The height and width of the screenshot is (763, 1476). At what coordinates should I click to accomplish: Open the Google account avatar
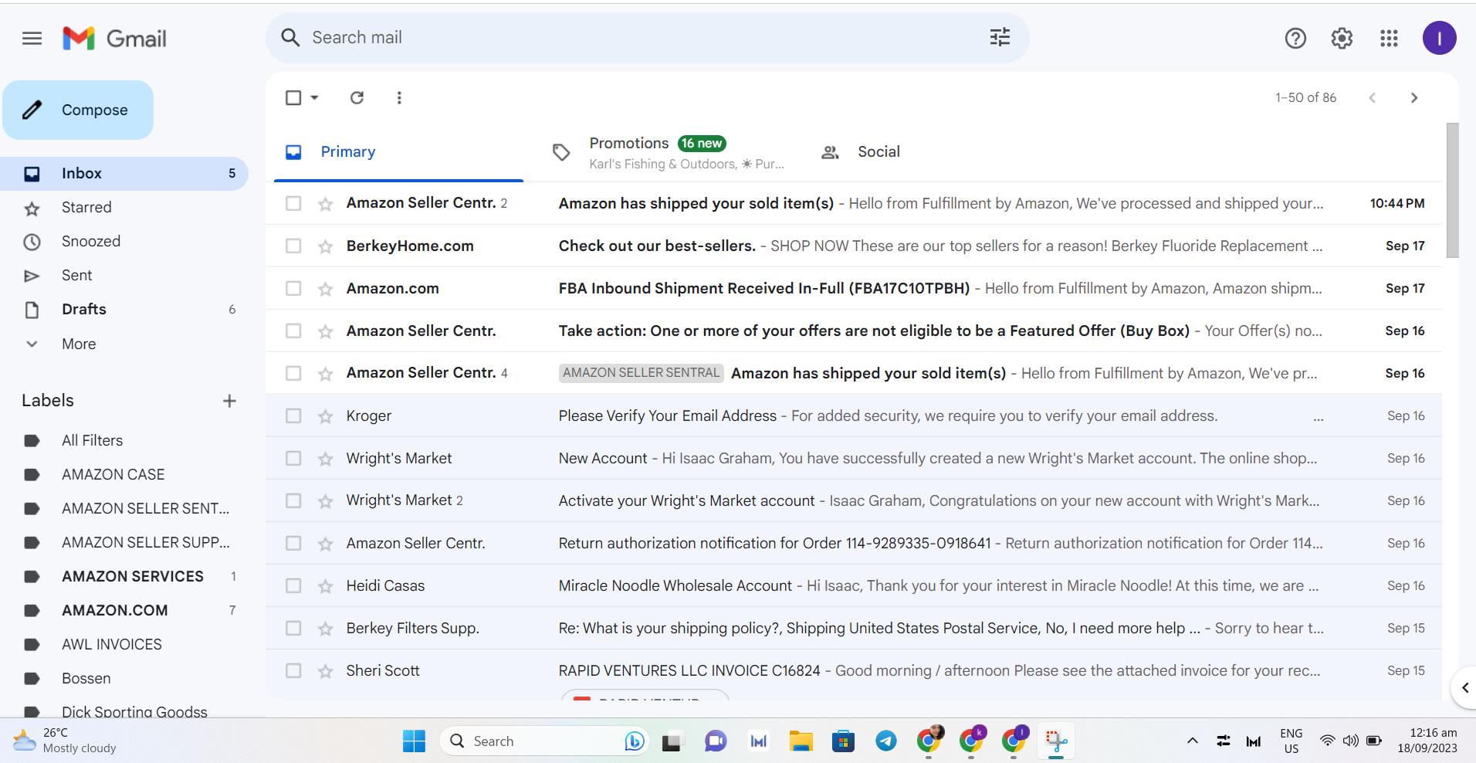tap(1439, 38)
